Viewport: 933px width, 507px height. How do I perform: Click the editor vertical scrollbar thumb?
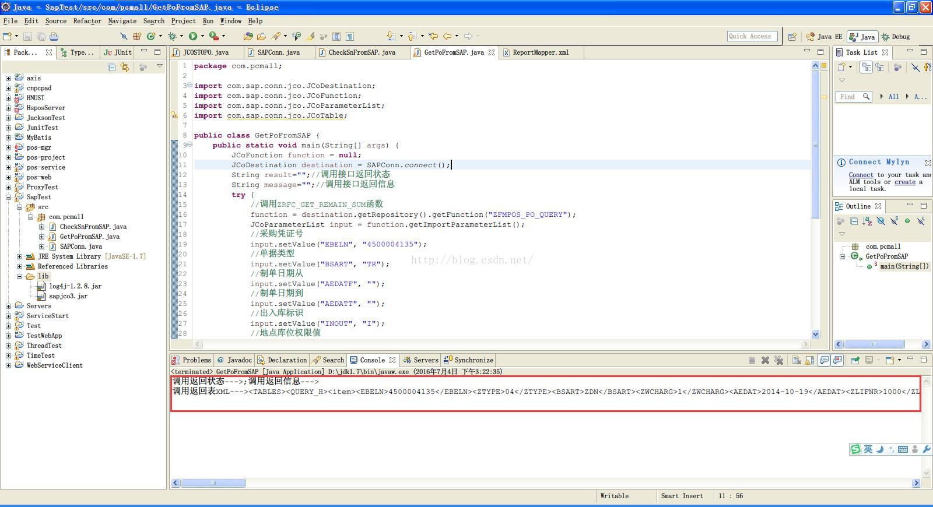click(815, 146)
